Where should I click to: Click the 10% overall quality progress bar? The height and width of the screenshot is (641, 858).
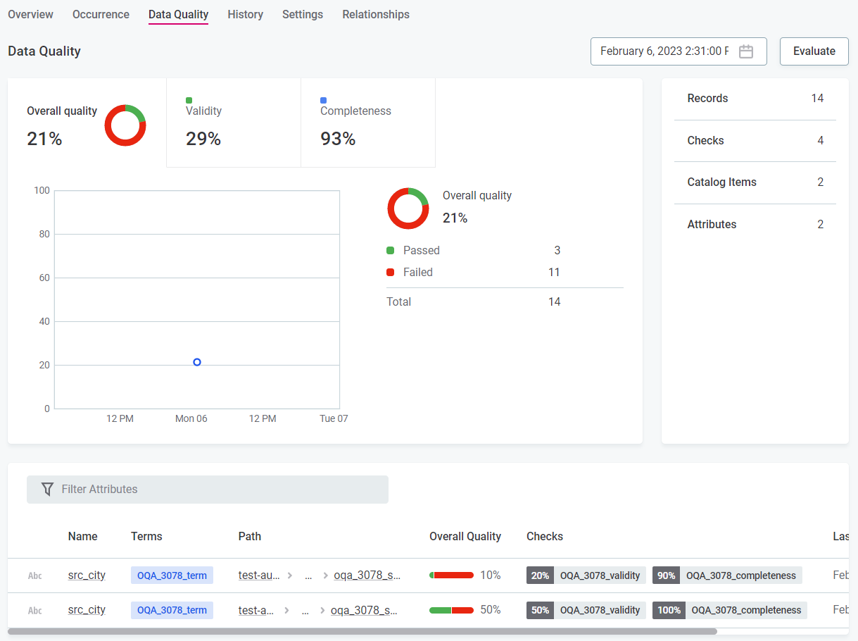pyautogui.click(x=451, y=575)
